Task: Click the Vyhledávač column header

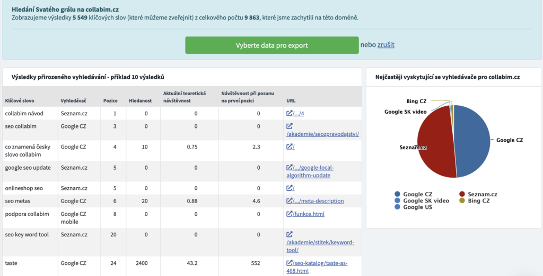Action: 73,101
